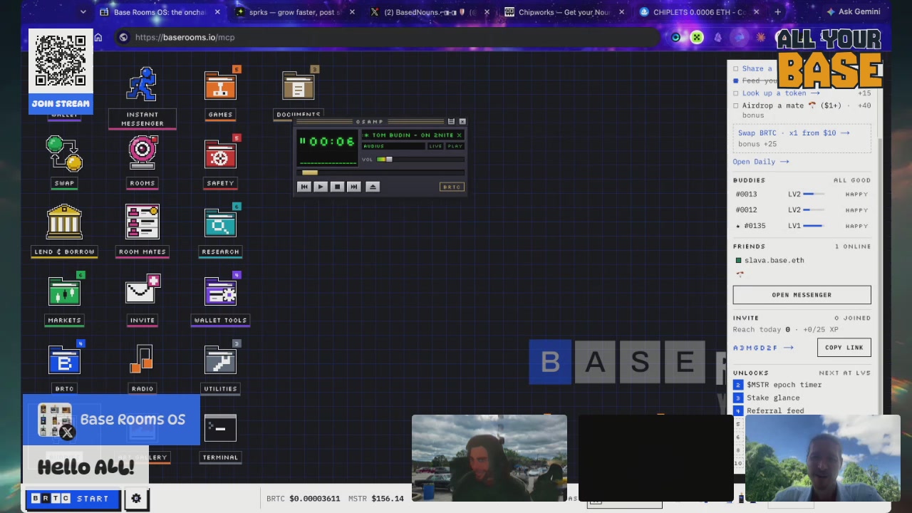Toggle the LIVE mode in the OSAMP player

click(x=435, y=146)
